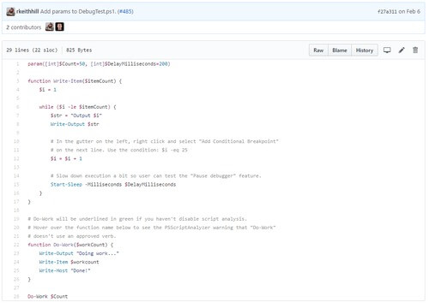The image size is (429, 308).
Task: Click 'Start-Sleep -Milliseconds' line
Action: 113,185
